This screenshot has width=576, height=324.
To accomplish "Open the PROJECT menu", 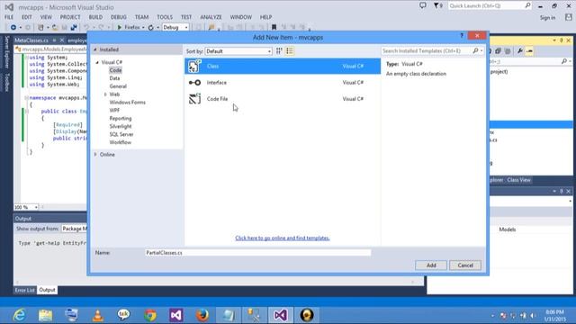I will 70,17.
